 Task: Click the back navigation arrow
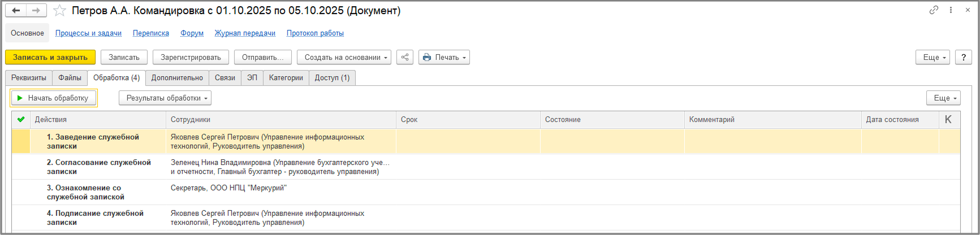click(16, 11)
